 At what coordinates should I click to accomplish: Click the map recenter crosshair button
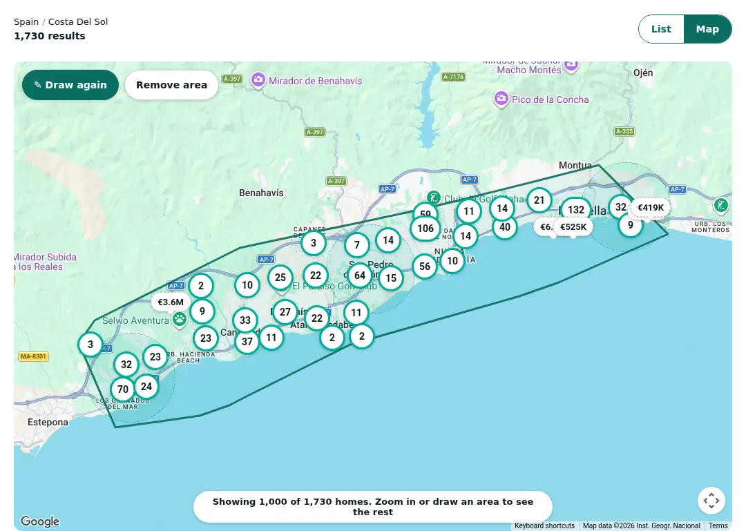tap(711, 501)
